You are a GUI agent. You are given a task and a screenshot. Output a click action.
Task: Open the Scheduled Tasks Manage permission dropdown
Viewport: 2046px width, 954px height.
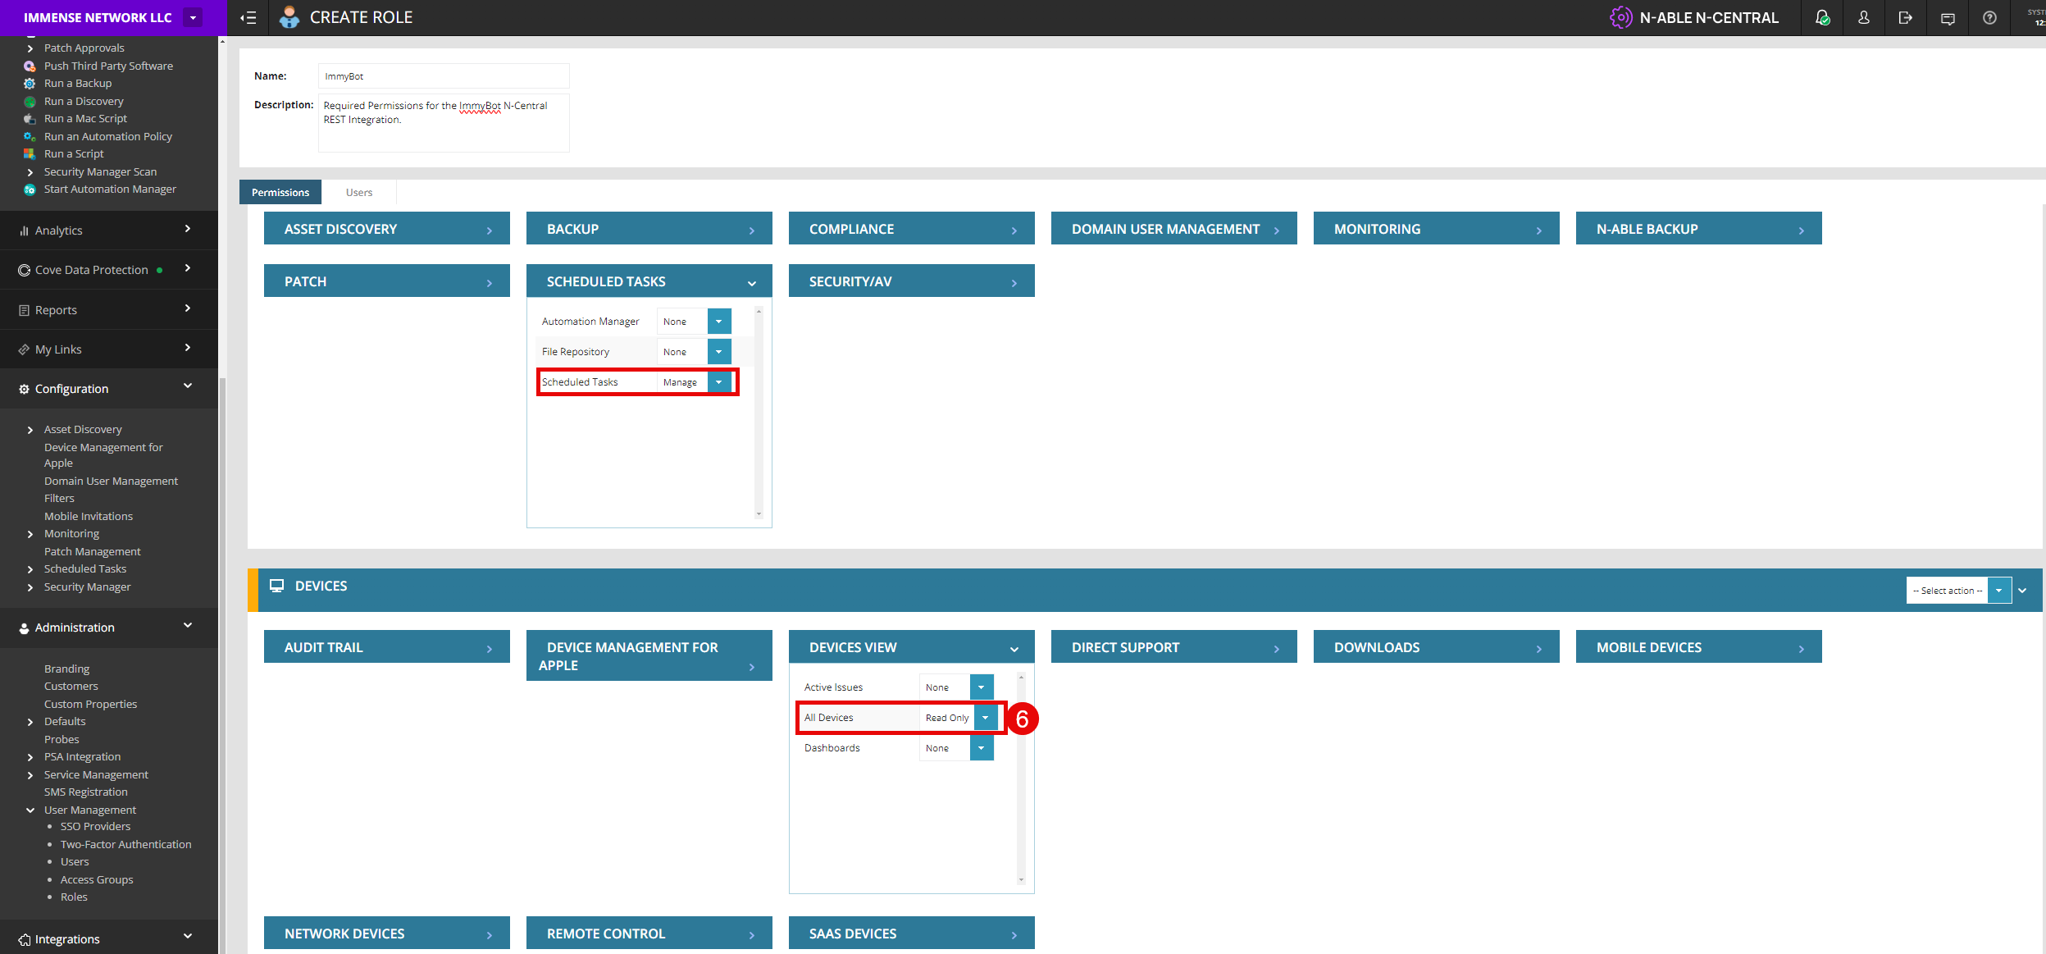(x=718, y=382)
